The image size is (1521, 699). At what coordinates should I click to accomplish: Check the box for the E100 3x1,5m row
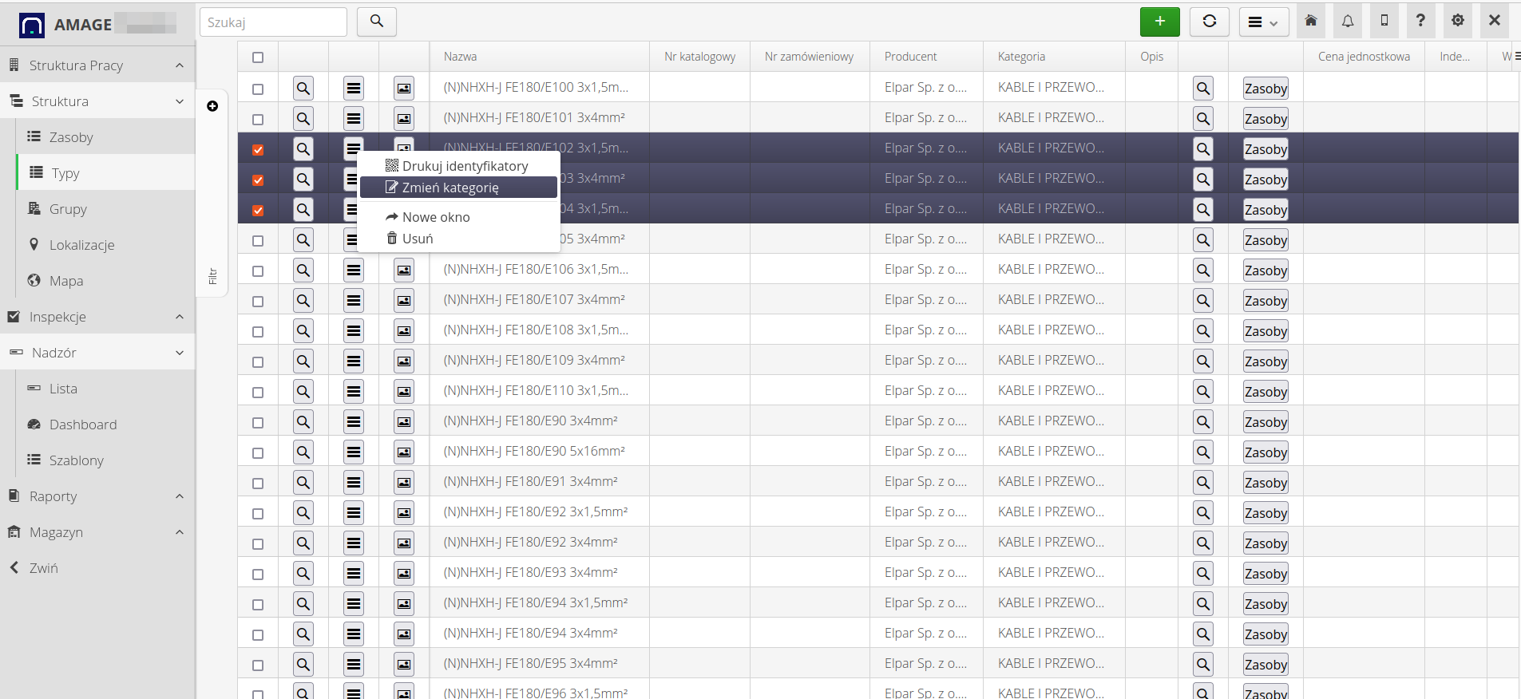258,89
